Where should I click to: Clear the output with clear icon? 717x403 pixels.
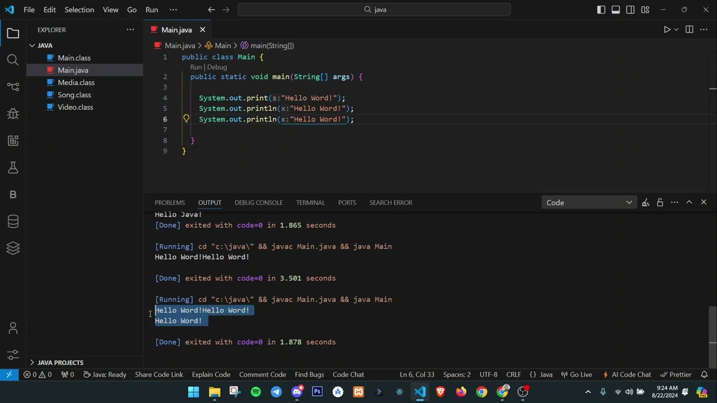click(x=645, y=203)
